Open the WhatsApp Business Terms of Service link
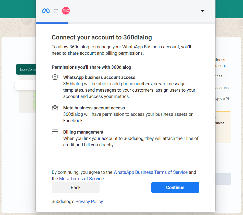The height and width of the screenshot is (215, 243). 151,172
